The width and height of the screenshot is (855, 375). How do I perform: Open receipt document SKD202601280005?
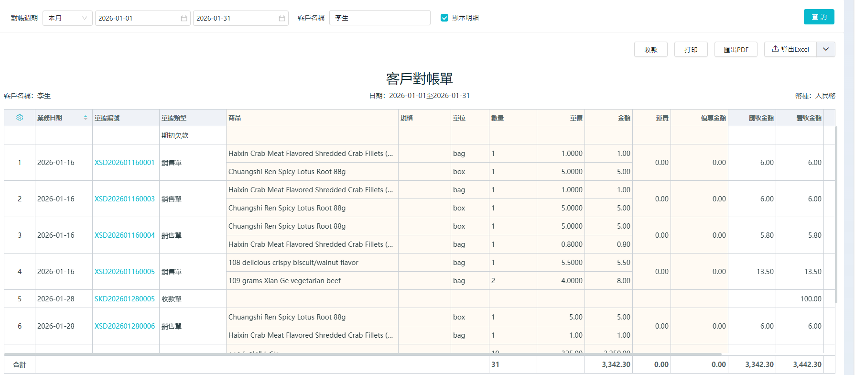[125, 299]
